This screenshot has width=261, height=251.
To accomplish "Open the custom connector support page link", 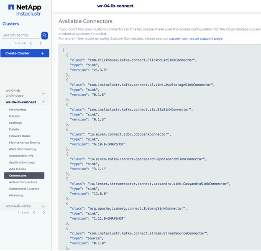I will pos(196,38).
